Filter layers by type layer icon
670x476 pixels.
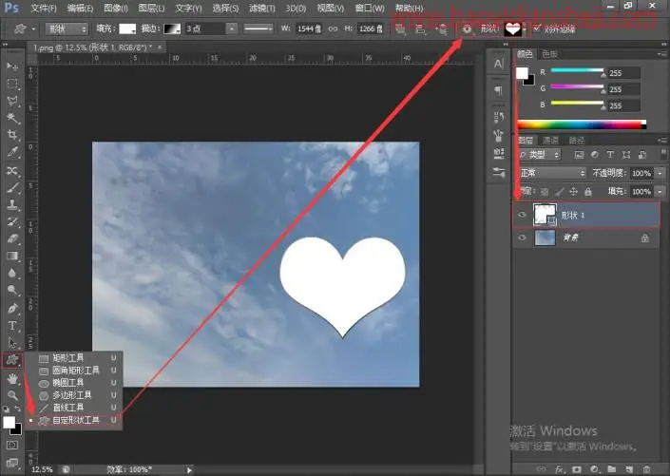(610, 155)
